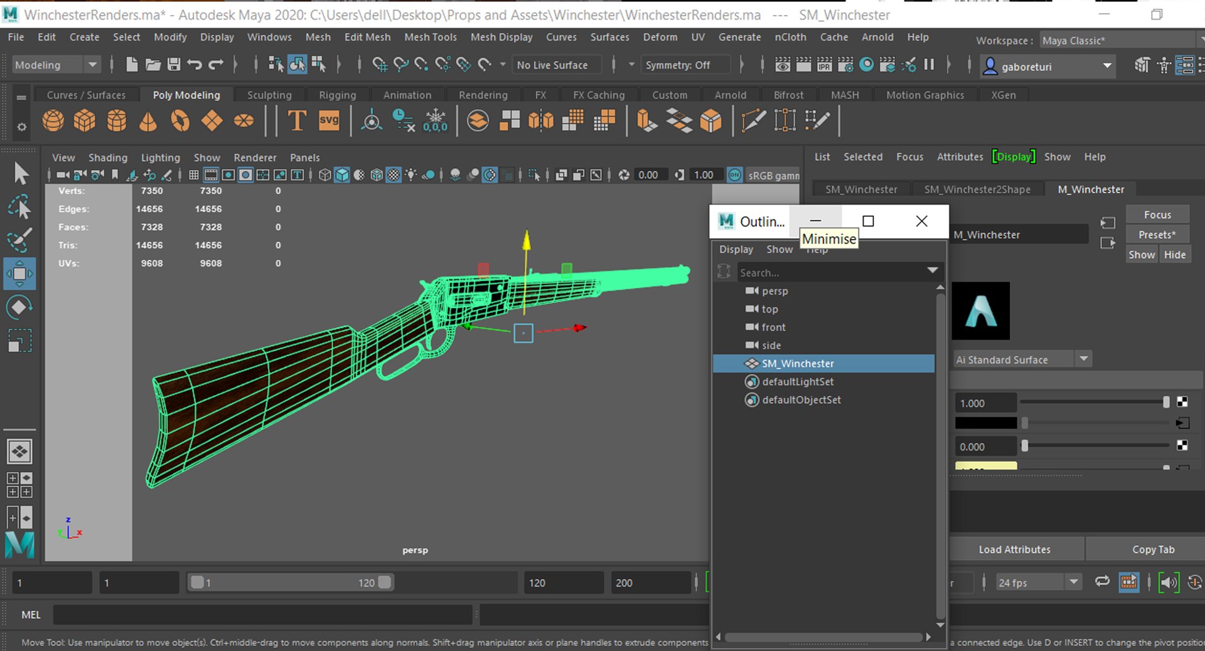Image resolution: width=1205 pixels, height=651 pixels.
Task: Activate the Scale tool in toolbox
Action: 19,341
